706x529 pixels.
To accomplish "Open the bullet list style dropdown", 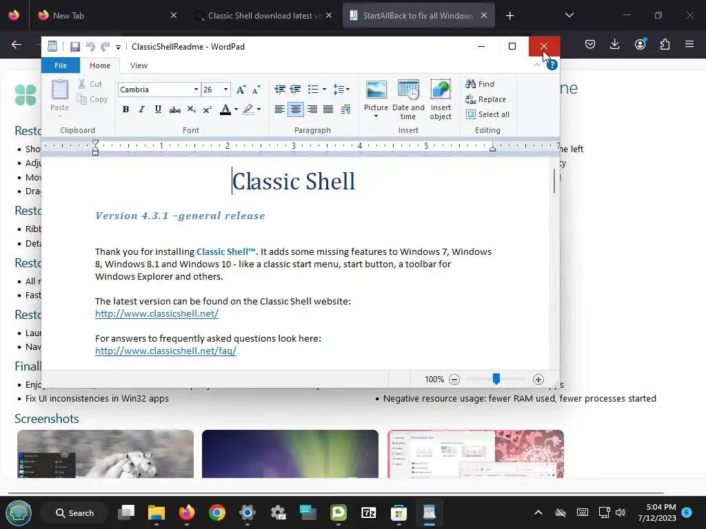I will click(324, 89).
